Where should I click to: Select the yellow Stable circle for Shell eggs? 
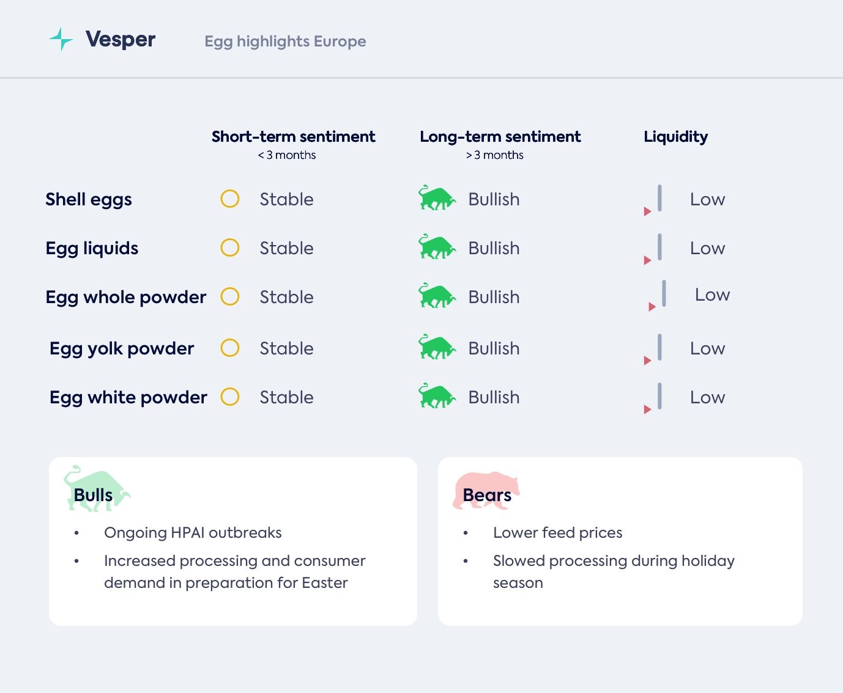[x=230, y=199]
